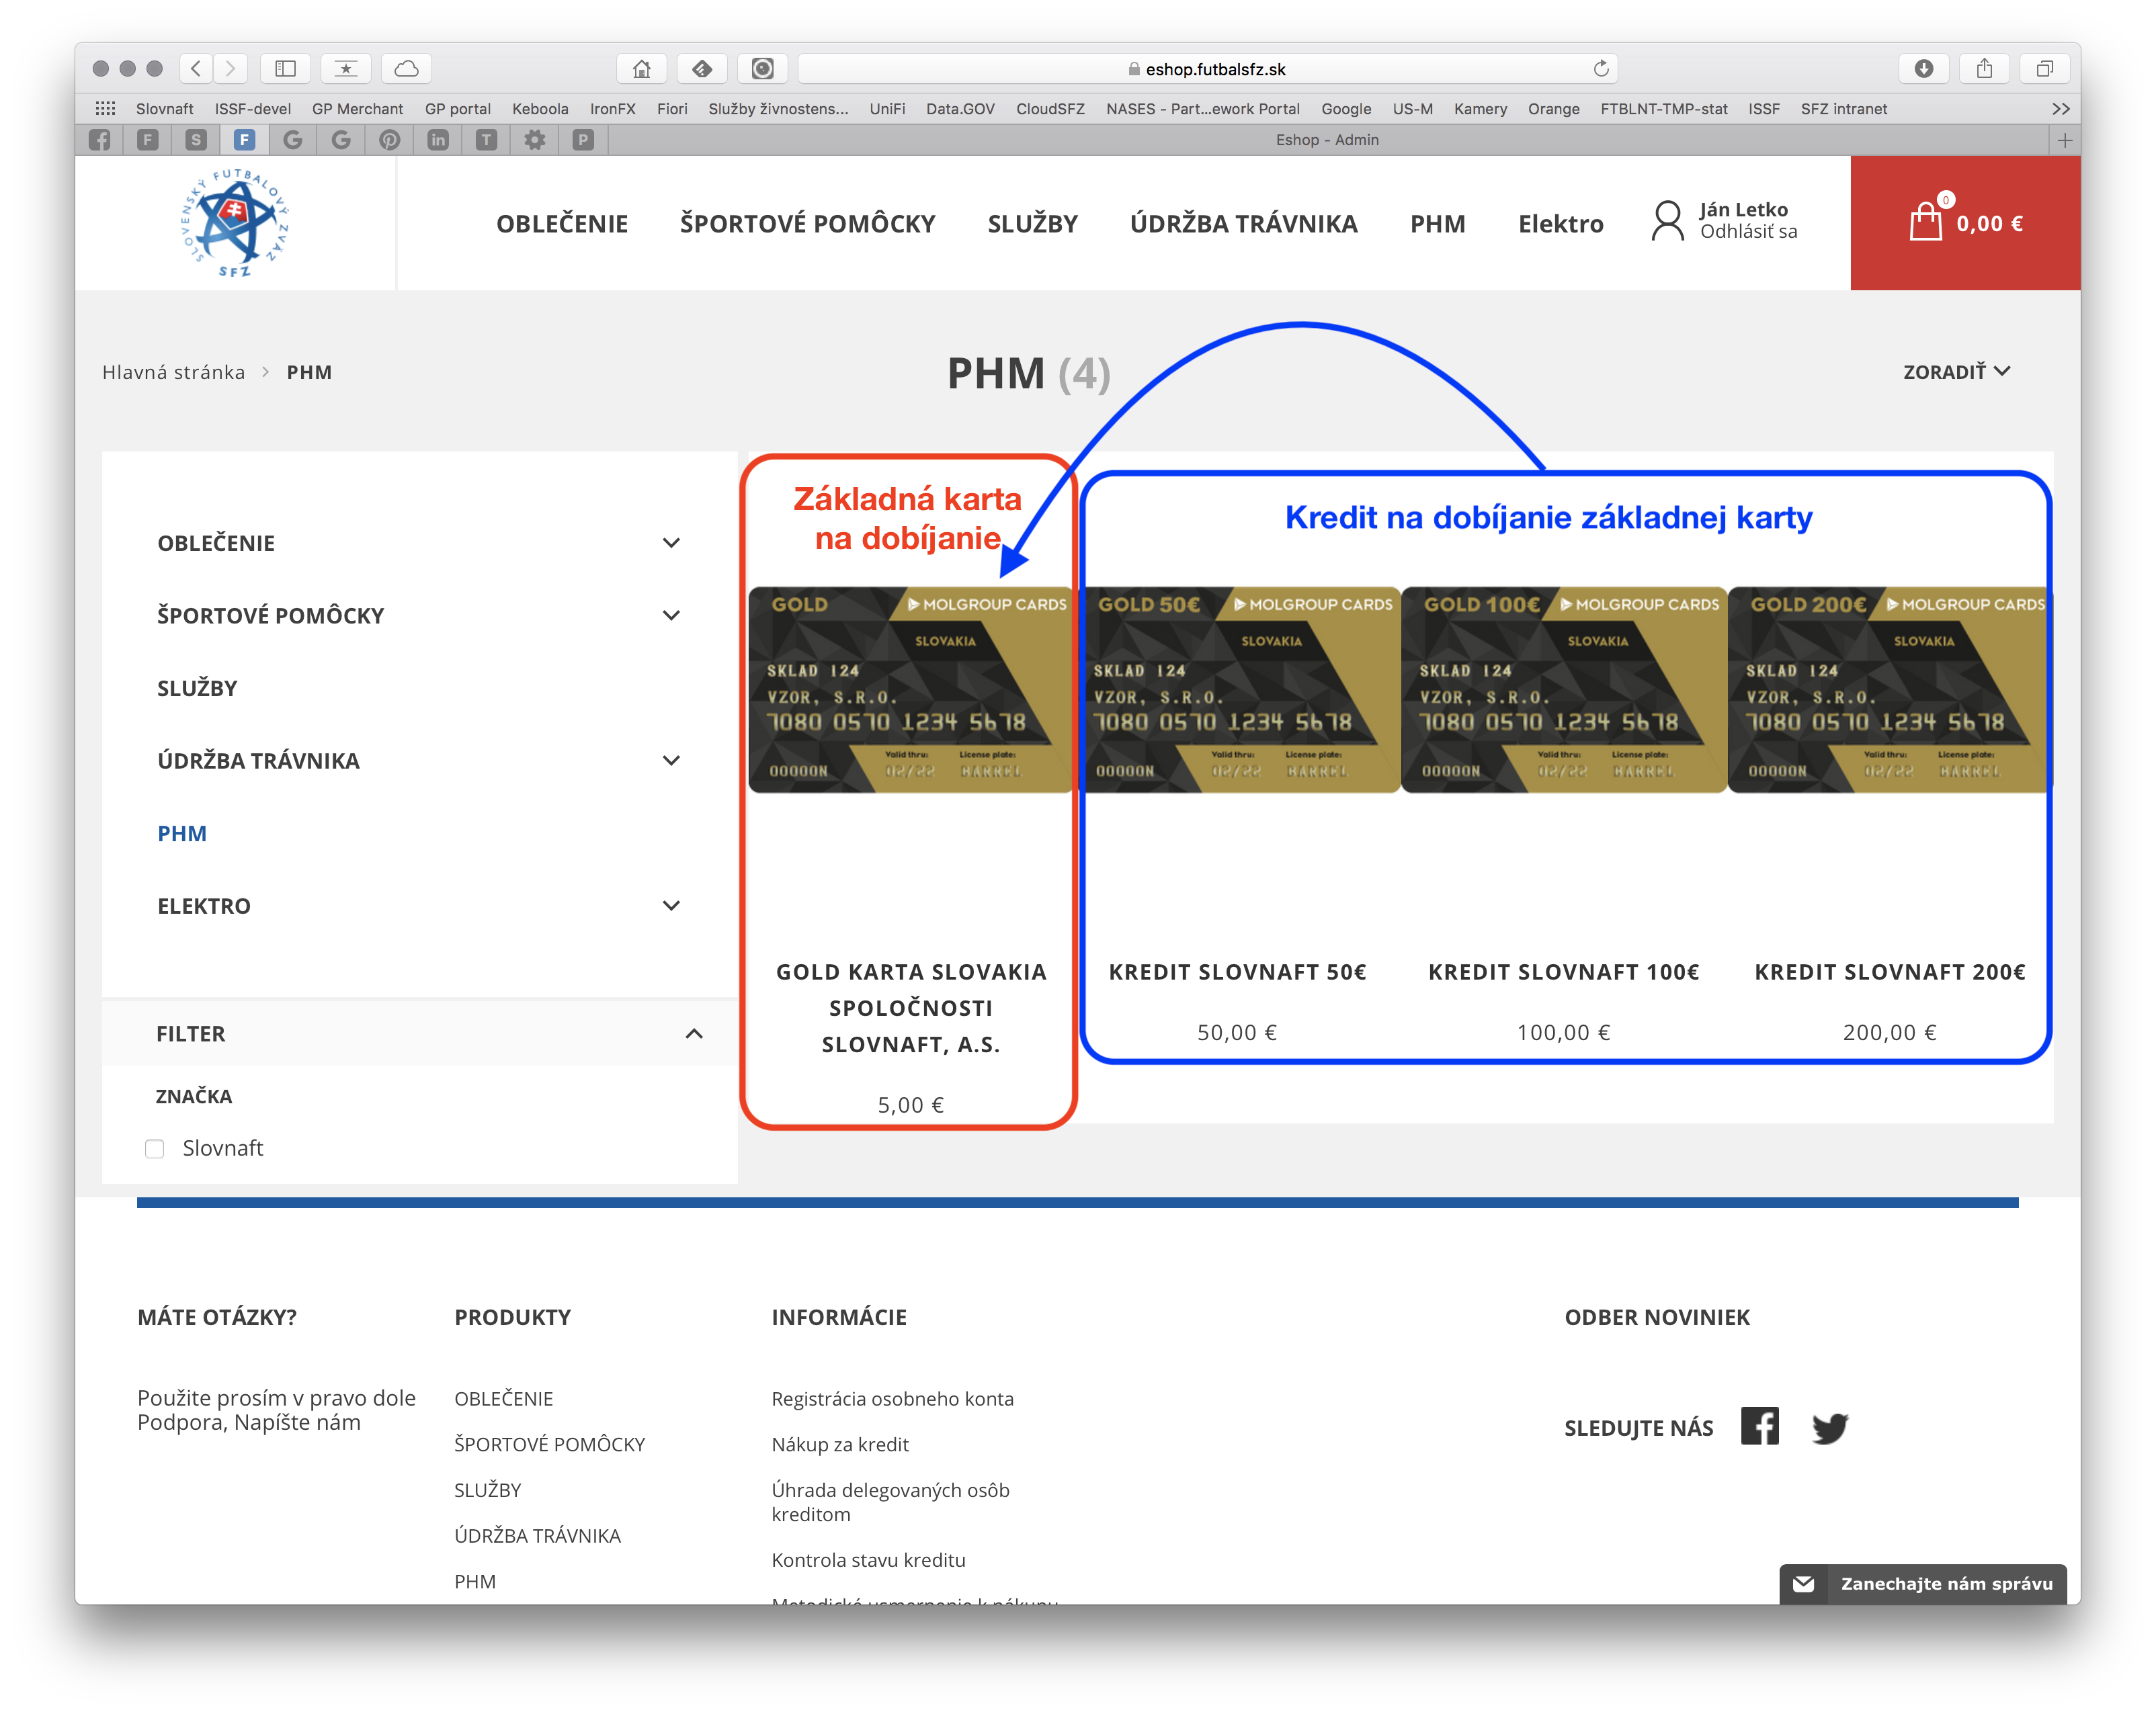2156x1712 pixels.
Task: Open the SFZ intranet bookmark
Action: [x=1843, y=108]
